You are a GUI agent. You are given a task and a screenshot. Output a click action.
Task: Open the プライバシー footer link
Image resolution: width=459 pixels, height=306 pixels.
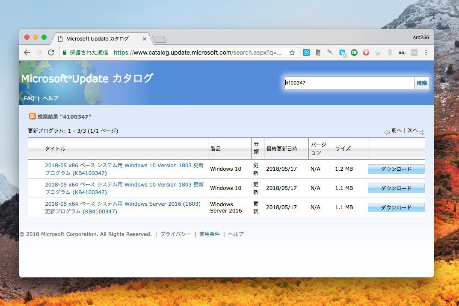tap(176, 234)
